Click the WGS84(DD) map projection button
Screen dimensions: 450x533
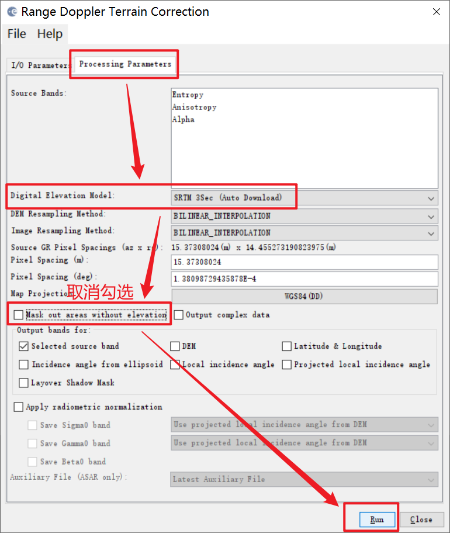[304, 297]
